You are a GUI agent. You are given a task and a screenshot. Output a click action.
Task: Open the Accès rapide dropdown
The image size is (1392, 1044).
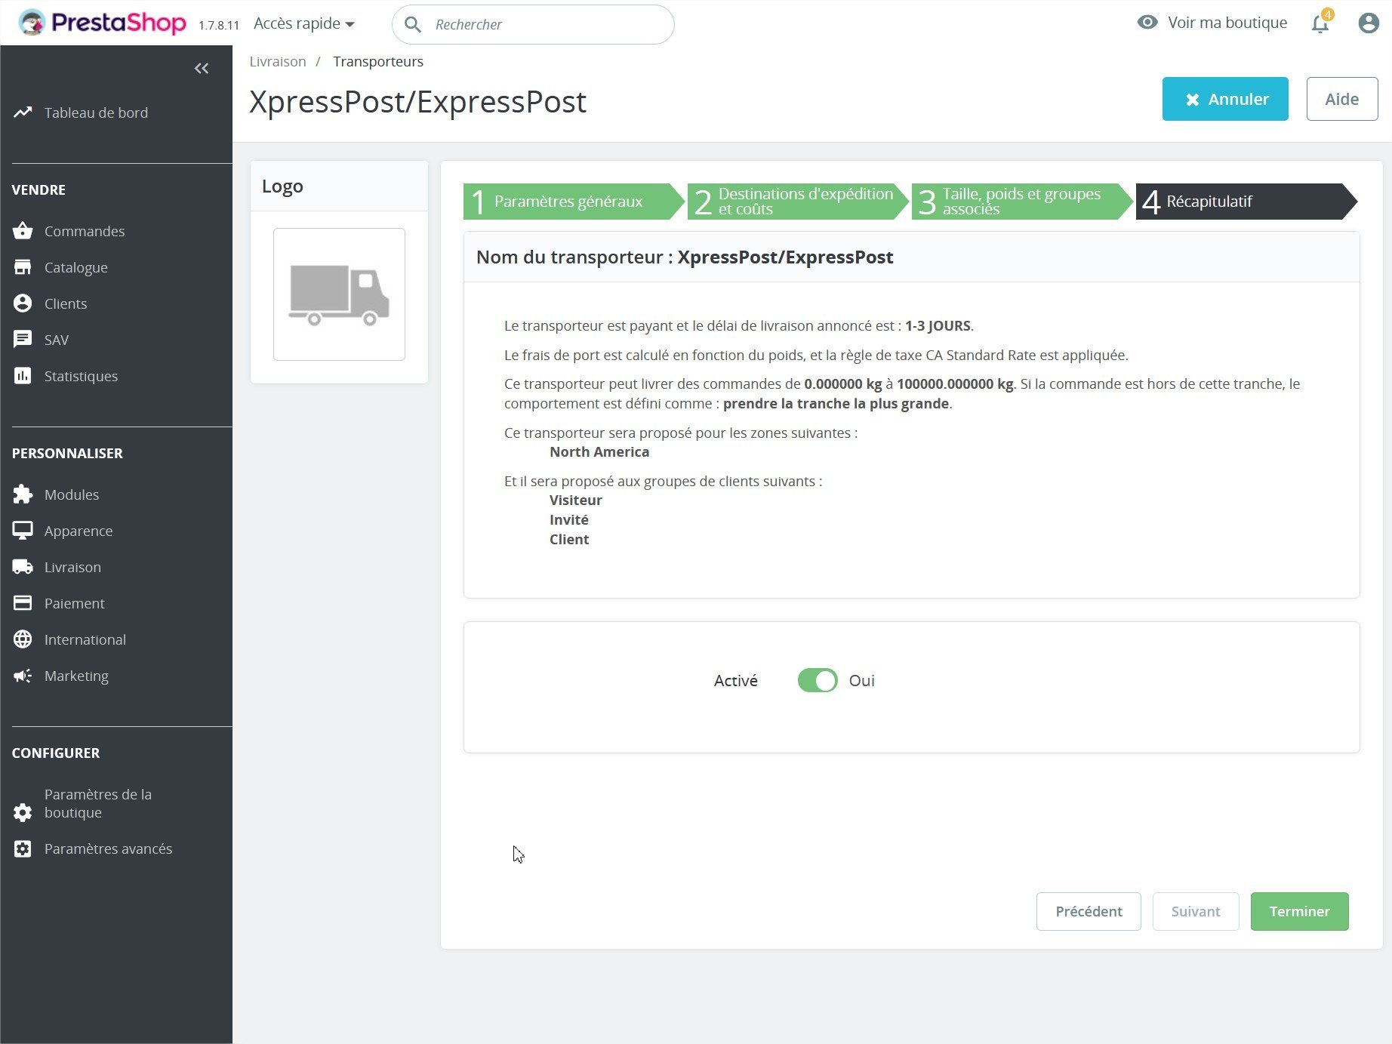pos(304,23)
